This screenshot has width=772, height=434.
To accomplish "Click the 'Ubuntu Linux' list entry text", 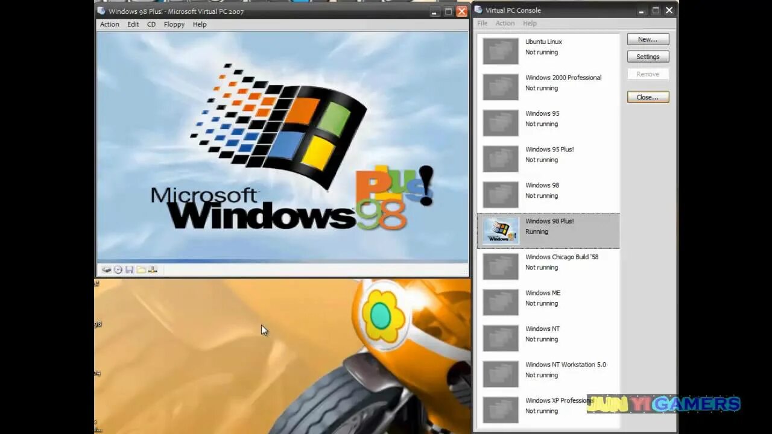I will pyautogui.click(x=543, y=42).
